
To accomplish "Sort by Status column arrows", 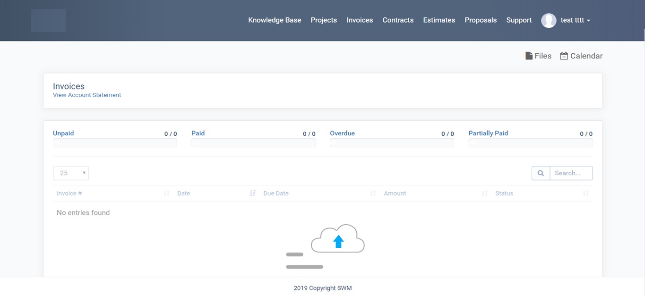I will 585,193.
